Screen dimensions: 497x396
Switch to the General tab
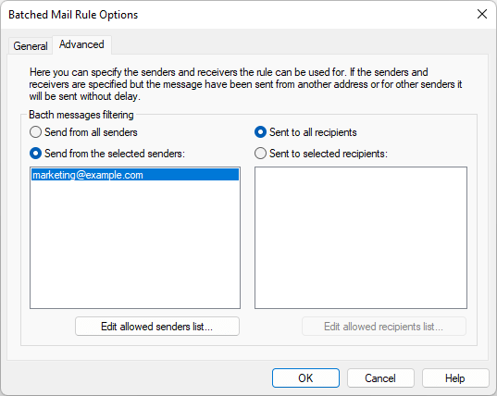click(31, 46)
